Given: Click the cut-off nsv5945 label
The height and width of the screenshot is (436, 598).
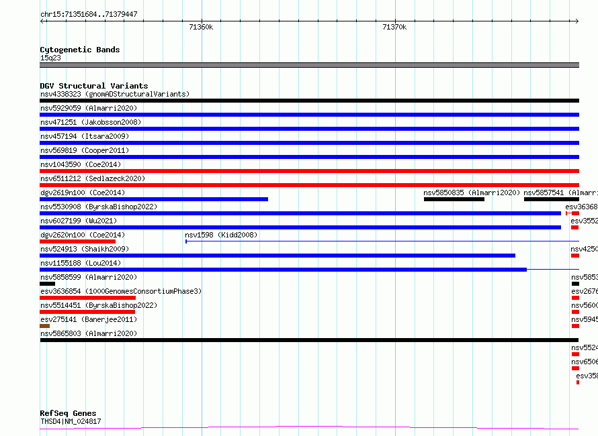Looking at the screenshot, I should (x=585, y=319).
